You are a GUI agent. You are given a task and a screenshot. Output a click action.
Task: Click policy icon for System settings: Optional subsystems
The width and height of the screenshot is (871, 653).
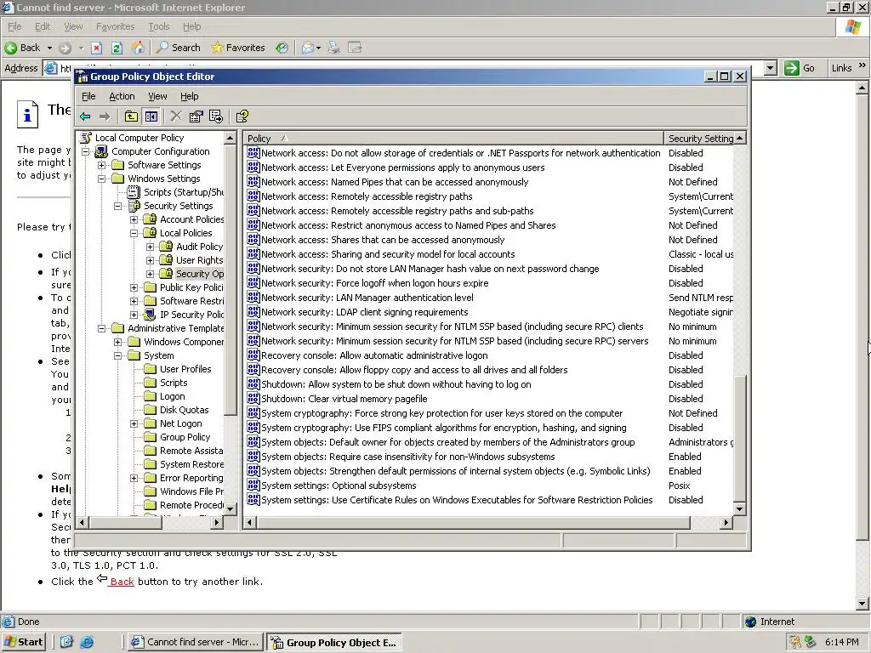pyautogui.click(x=253, y=485)
